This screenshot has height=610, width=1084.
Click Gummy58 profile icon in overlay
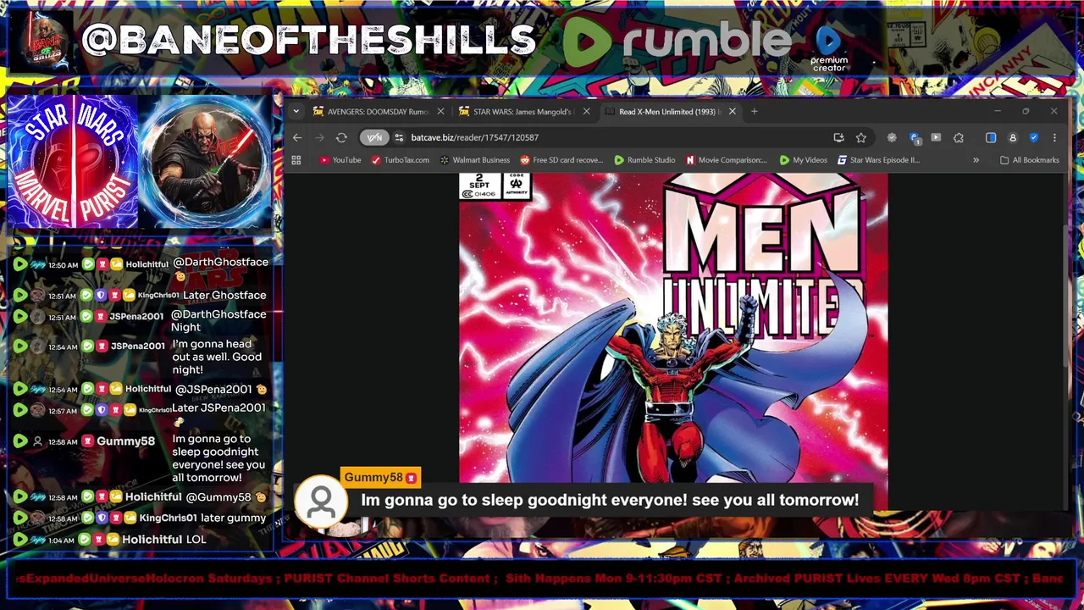click(x=321, y=503)
